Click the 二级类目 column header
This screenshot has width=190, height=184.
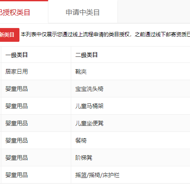86,55
